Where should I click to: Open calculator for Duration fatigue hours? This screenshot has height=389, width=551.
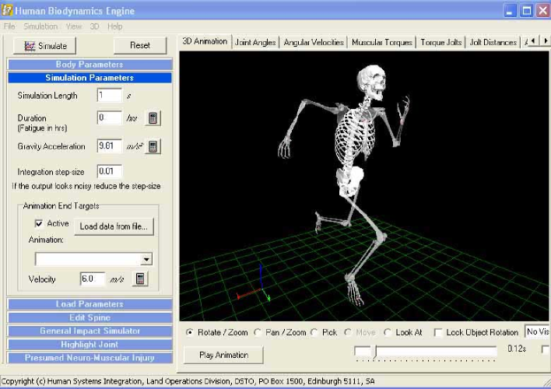click(x=153, y=118)
